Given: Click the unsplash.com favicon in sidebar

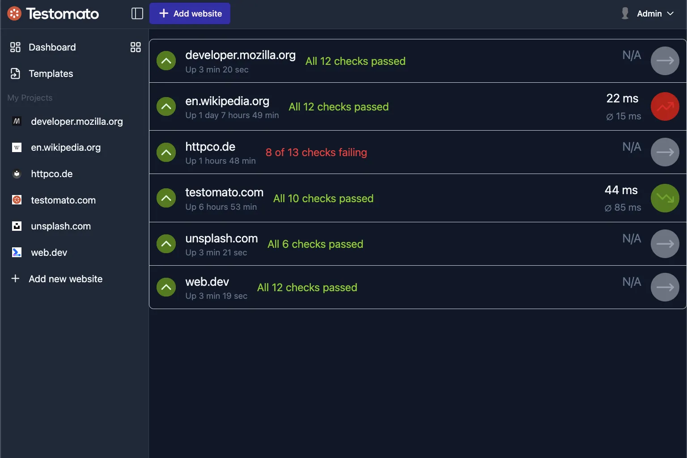Looking at the screenshot, I should click(x=17, y=226).
